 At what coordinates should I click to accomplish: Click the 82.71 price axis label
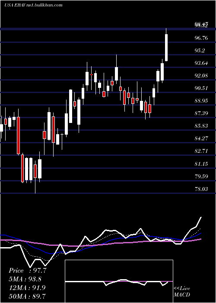(201, 151)
